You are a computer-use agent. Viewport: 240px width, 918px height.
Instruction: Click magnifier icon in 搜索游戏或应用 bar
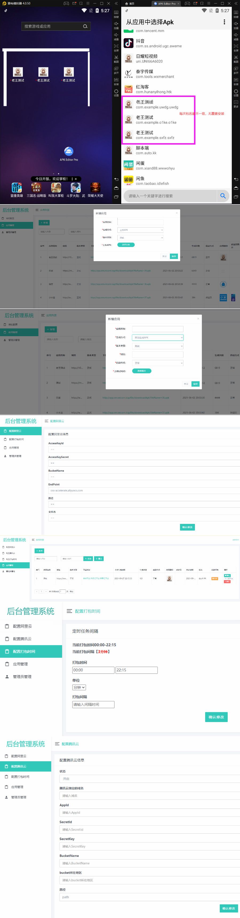(85, 26)
